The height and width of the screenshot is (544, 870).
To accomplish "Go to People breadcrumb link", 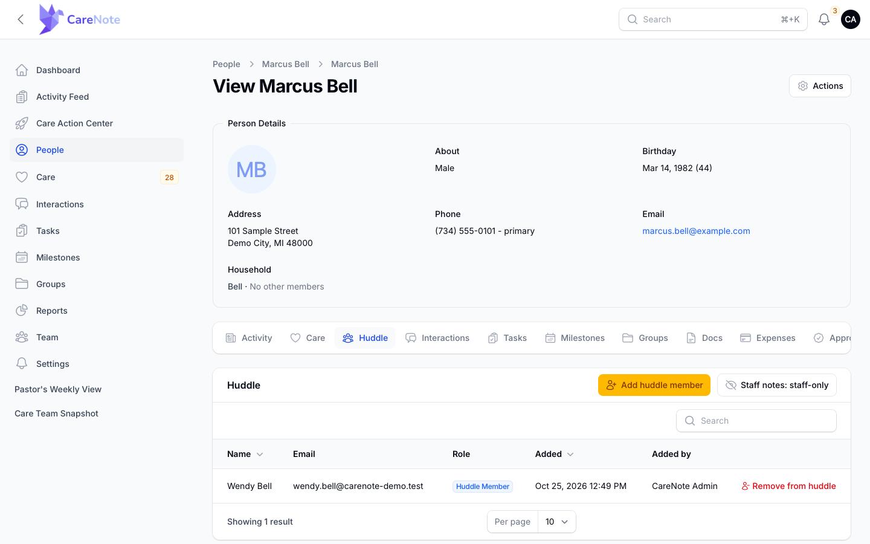I will click(x=227, y=64).
